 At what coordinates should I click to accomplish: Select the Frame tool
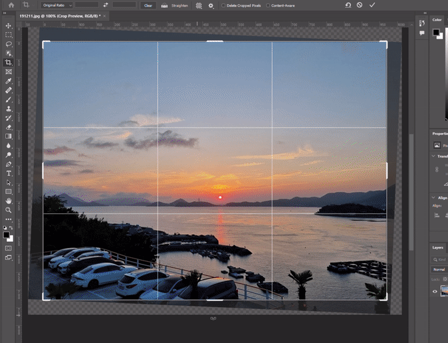tap(8, 72)
